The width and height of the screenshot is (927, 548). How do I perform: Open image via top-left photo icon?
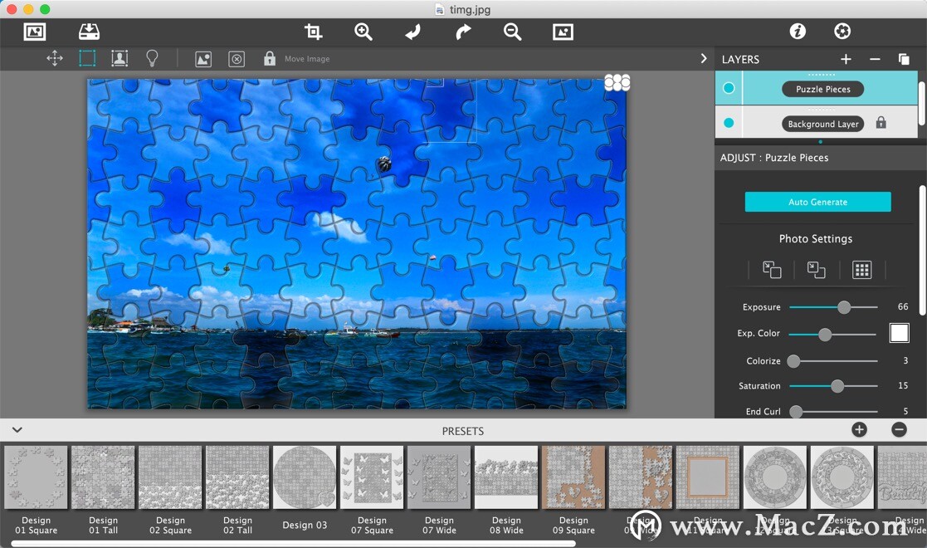(x=34, y=32)
